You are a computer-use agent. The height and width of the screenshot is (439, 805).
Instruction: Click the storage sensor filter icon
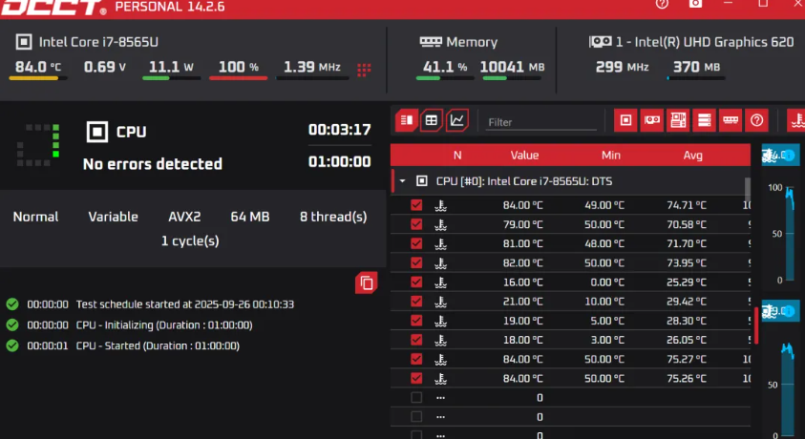(x=705, y=120)
